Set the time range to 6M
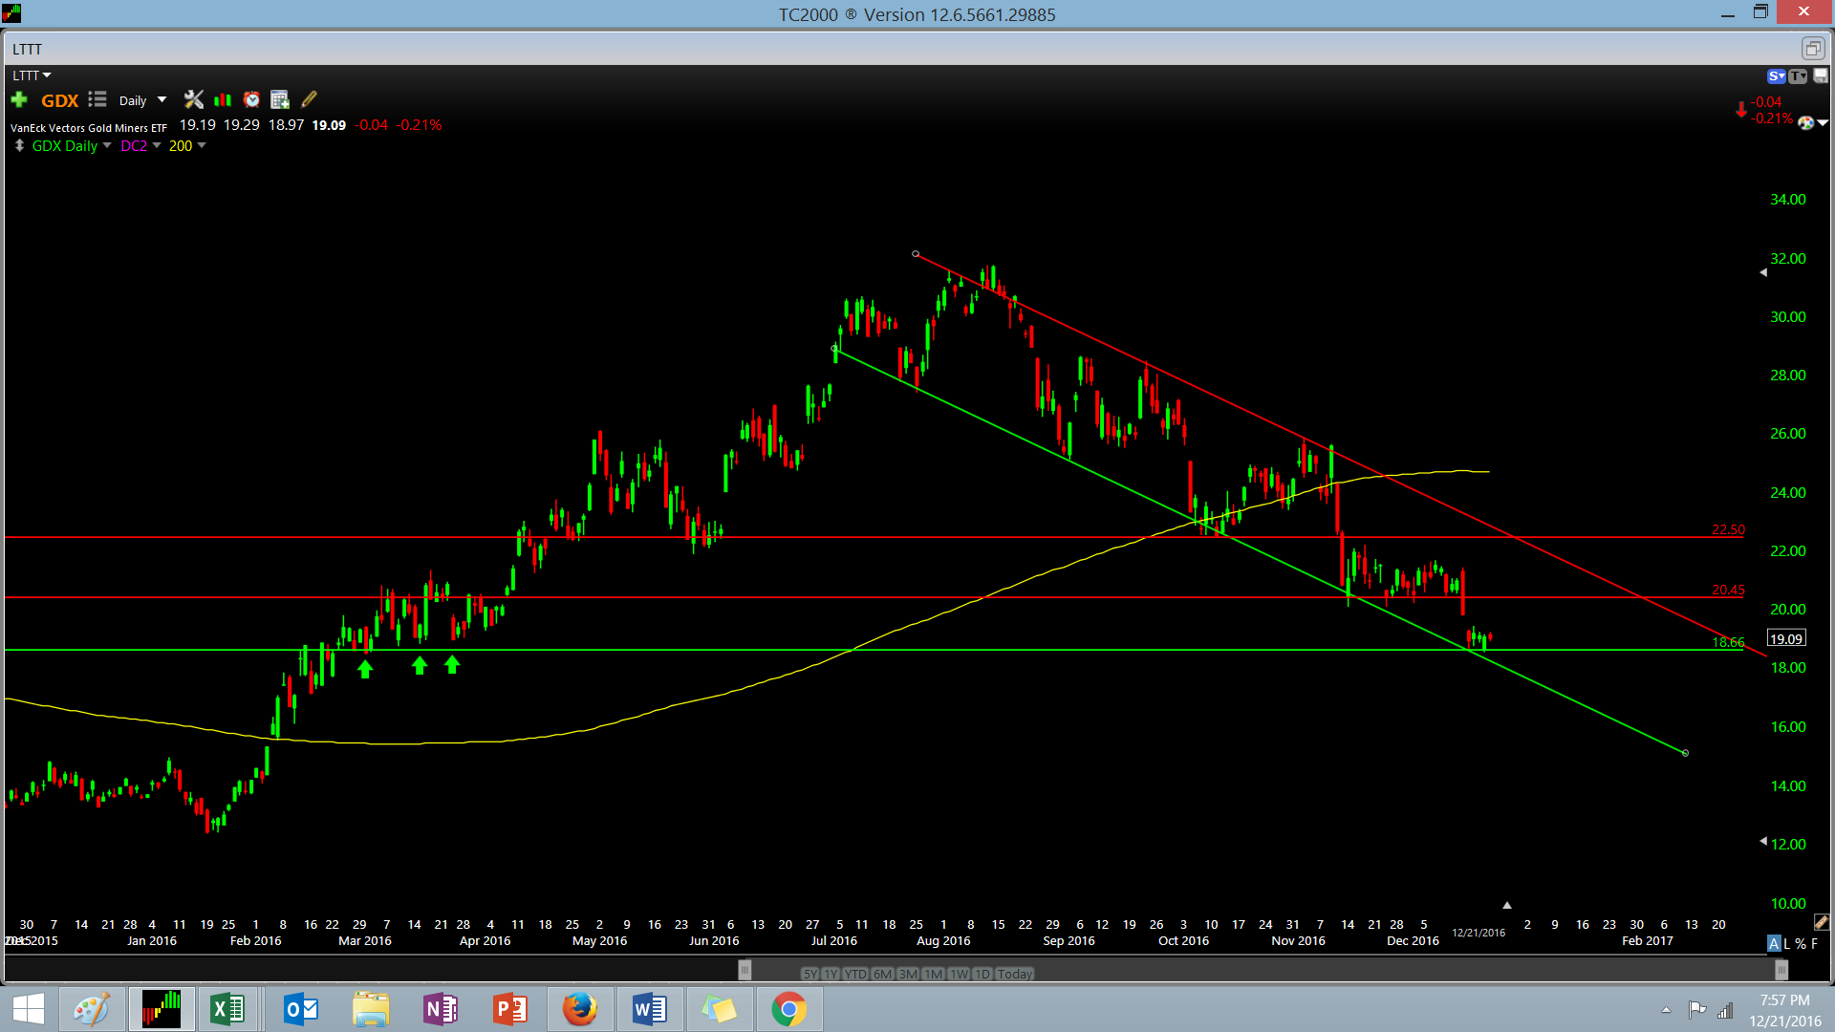The width and height of the screenshot is (1835, 1032). click(882, 974)
